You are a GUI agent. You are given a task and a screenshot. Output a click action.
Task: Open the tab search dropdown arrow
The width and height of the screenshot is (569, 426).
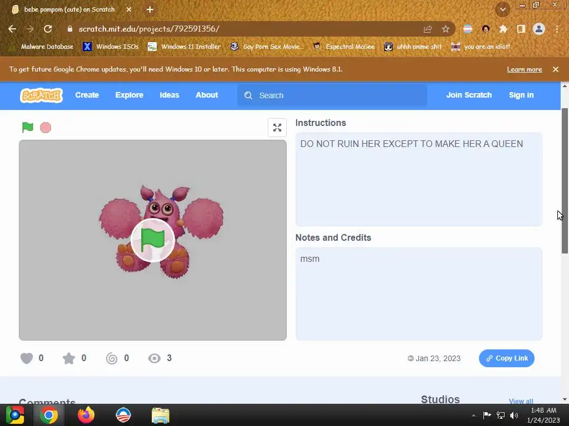(503, 9)
